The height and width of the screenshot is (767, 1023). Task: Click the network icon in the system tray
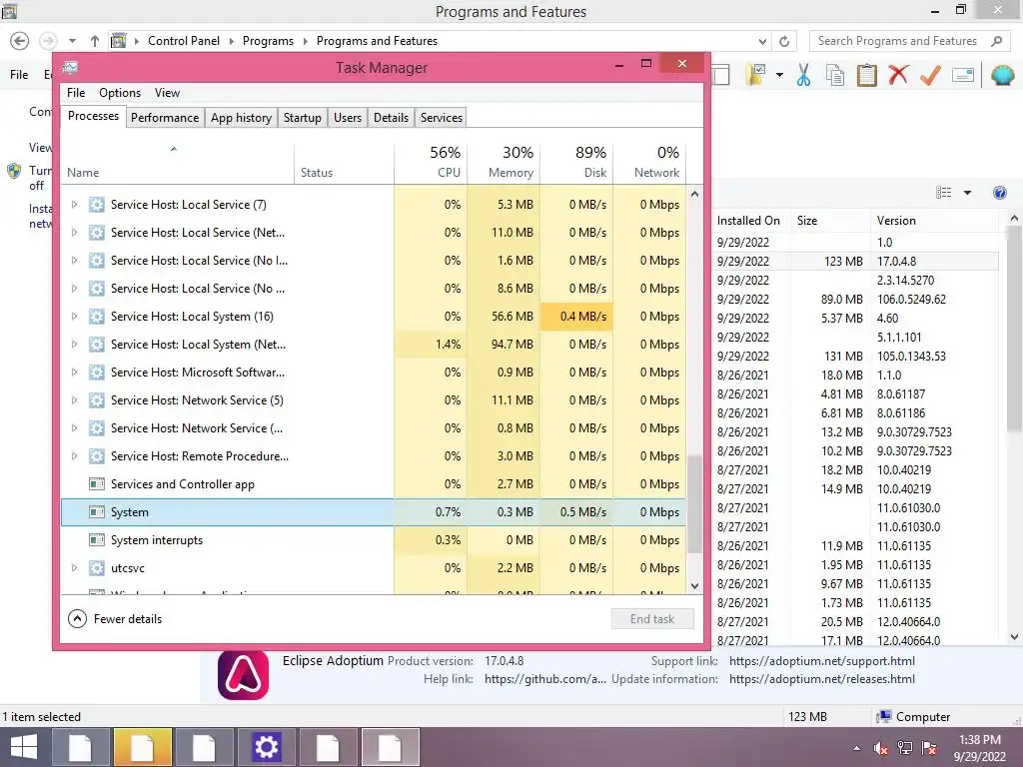905,748
